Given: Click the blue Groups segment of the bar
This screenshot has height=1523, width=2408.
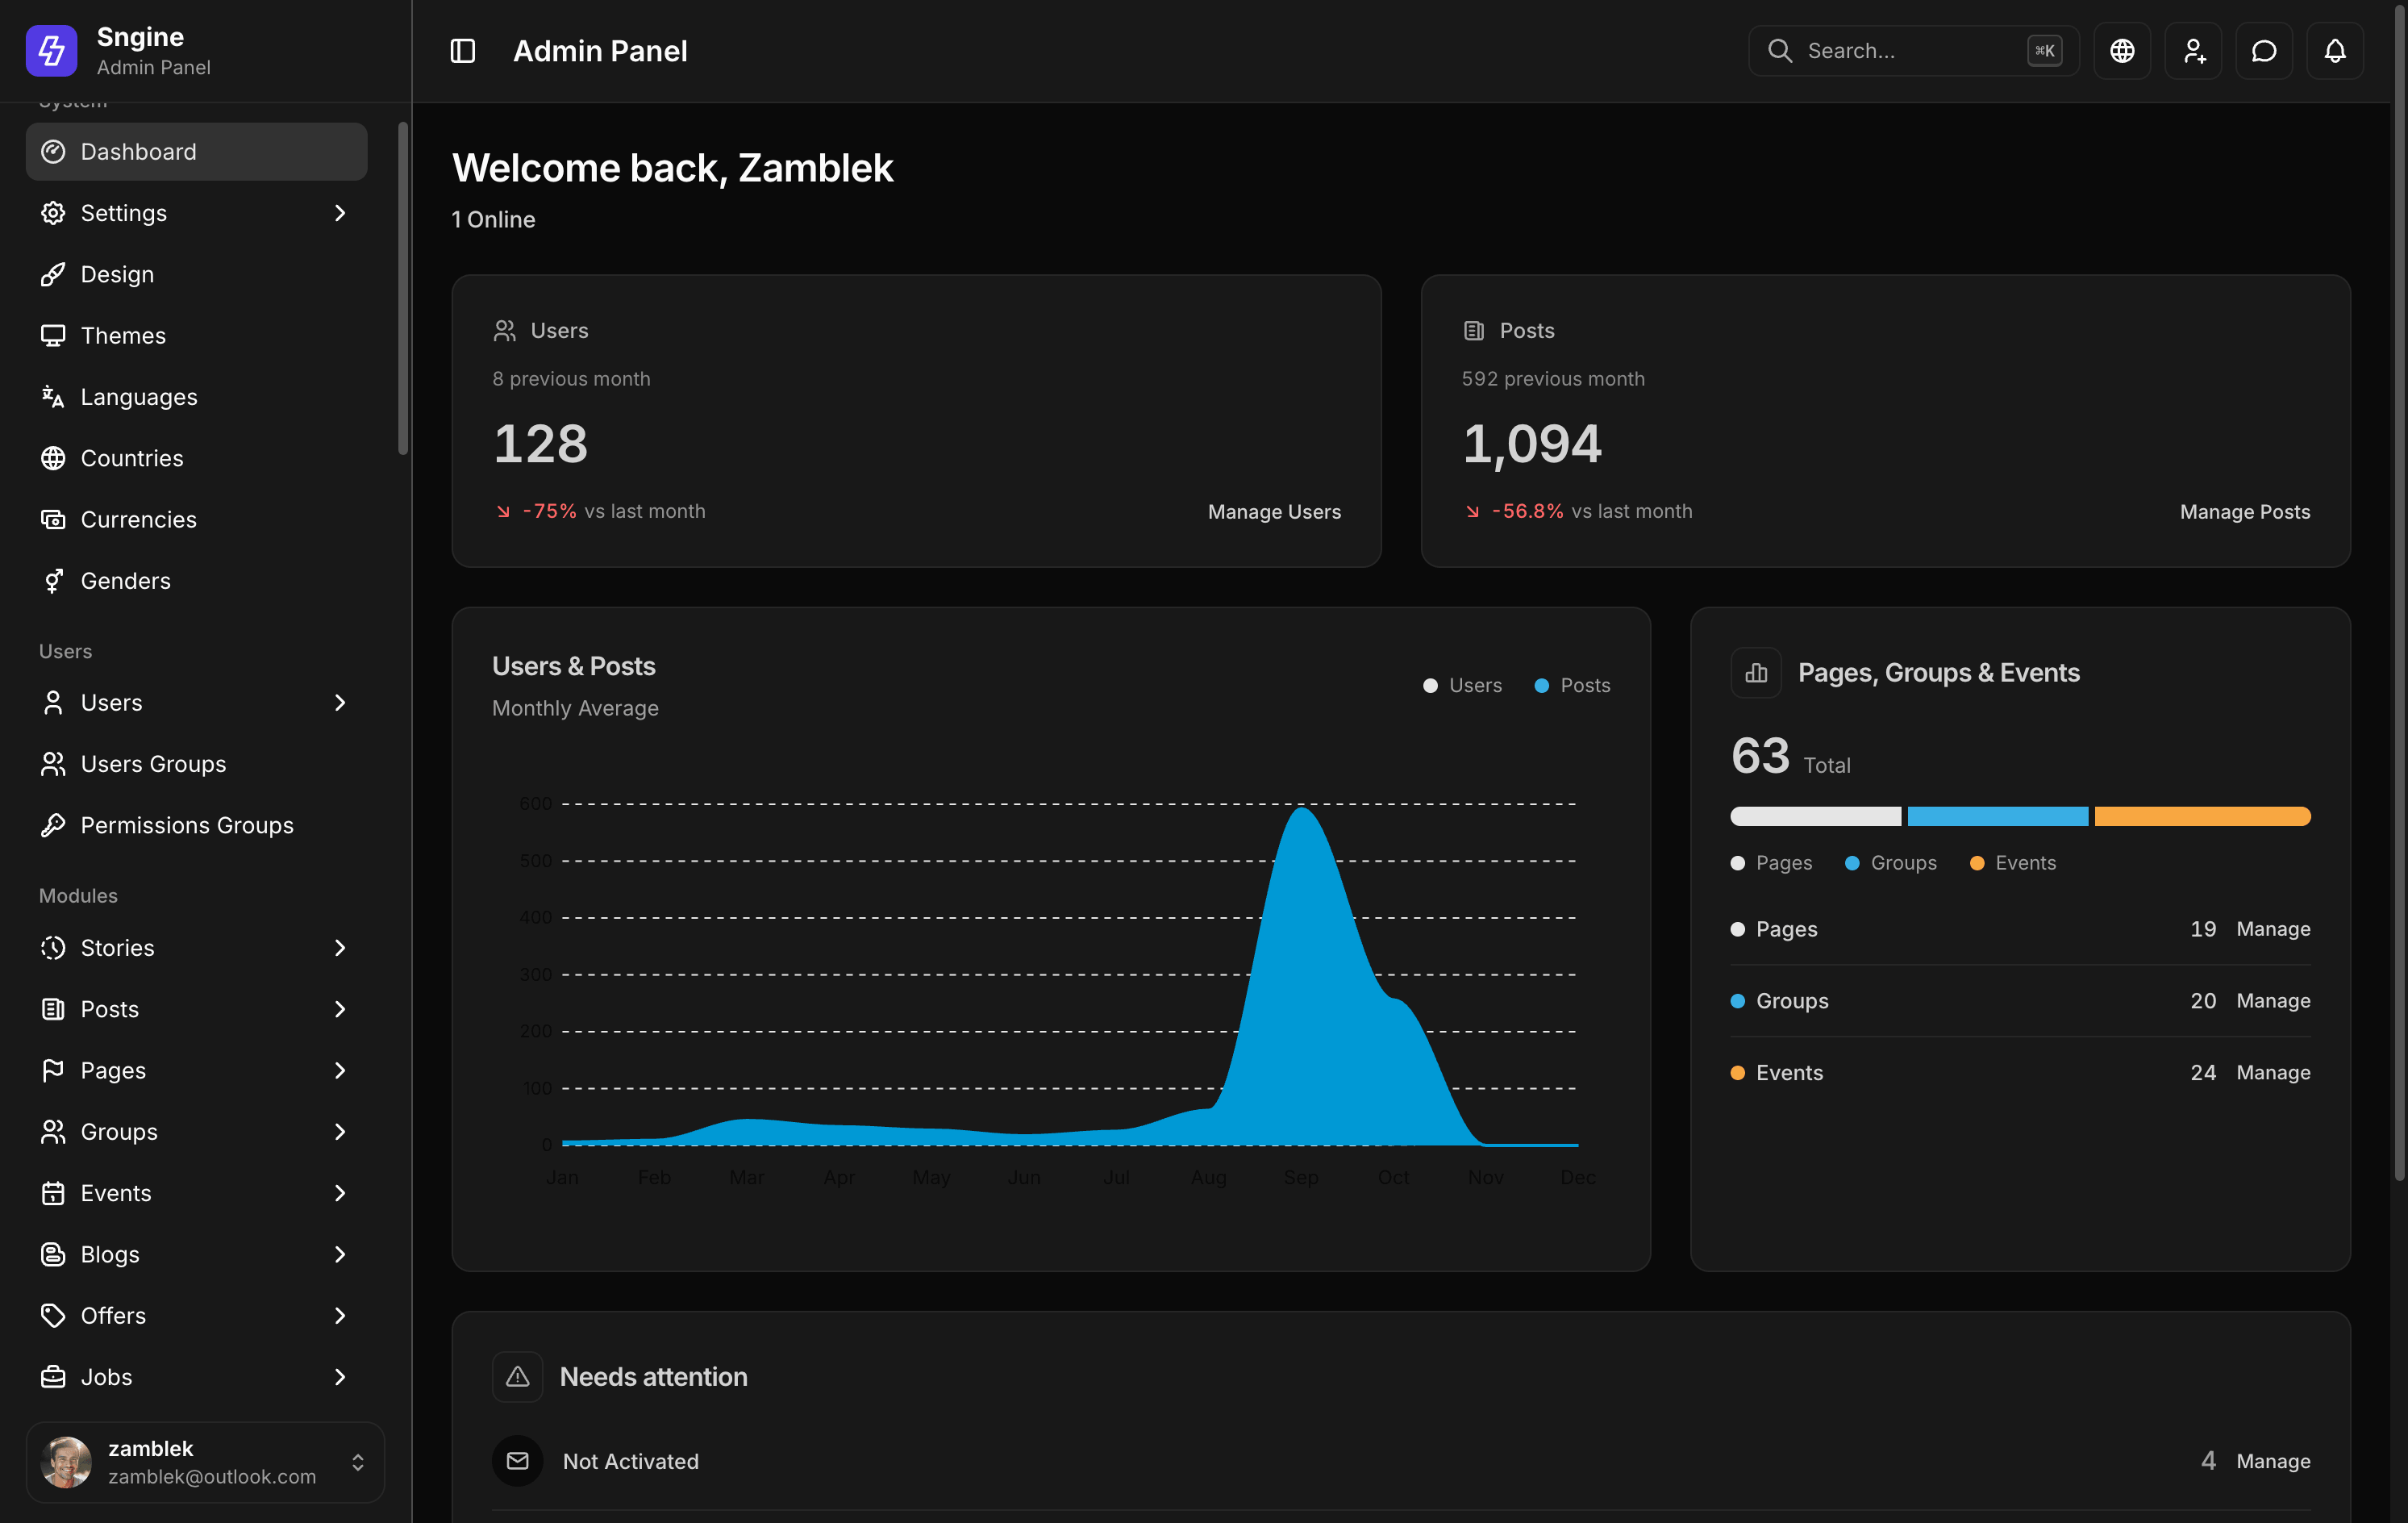Looking at the screenshot, I should pyautogui.click(x=1997, y=816).
